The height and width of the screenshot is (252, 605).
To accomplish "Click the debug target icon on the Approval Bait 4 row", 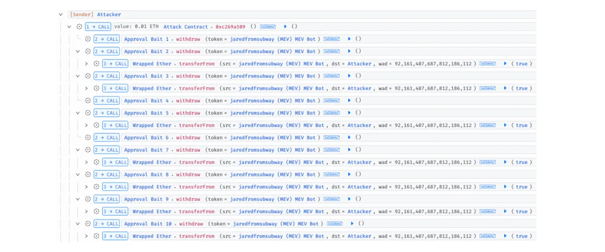I will coord(88,101).
